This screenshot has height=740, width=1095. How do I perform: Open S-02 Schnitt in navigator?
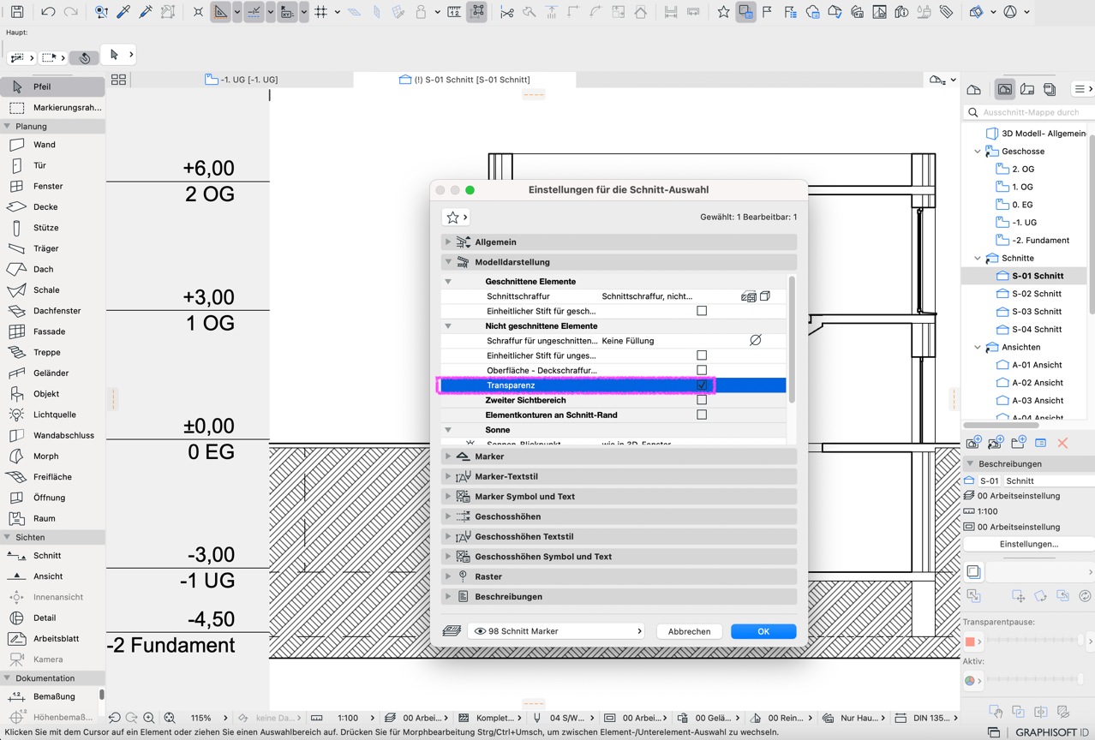[x=1037, y=294]
